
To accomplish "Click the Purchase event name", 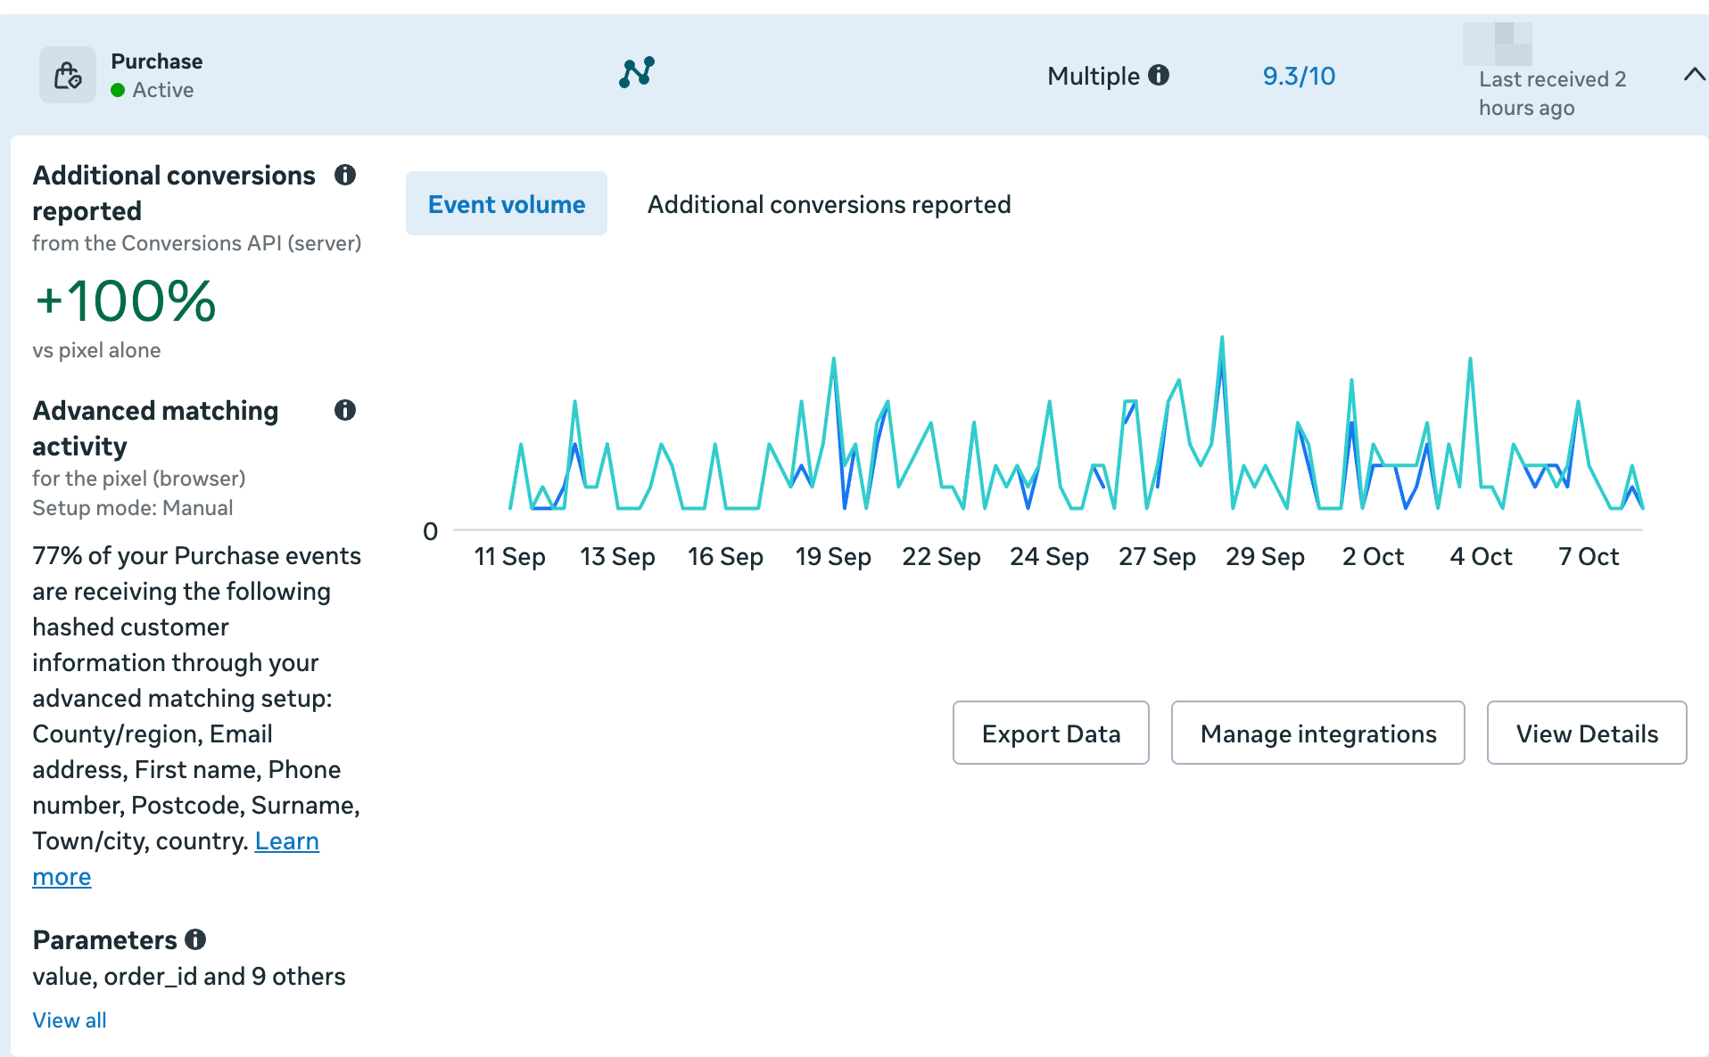I will (x=157, y=61).
